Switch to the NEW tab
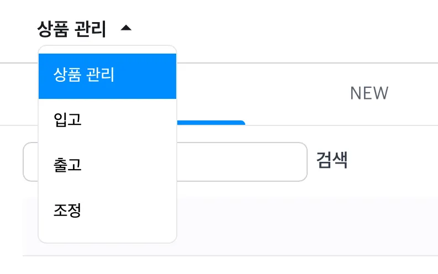The image size is (438, 274). (x=369, y=93)
